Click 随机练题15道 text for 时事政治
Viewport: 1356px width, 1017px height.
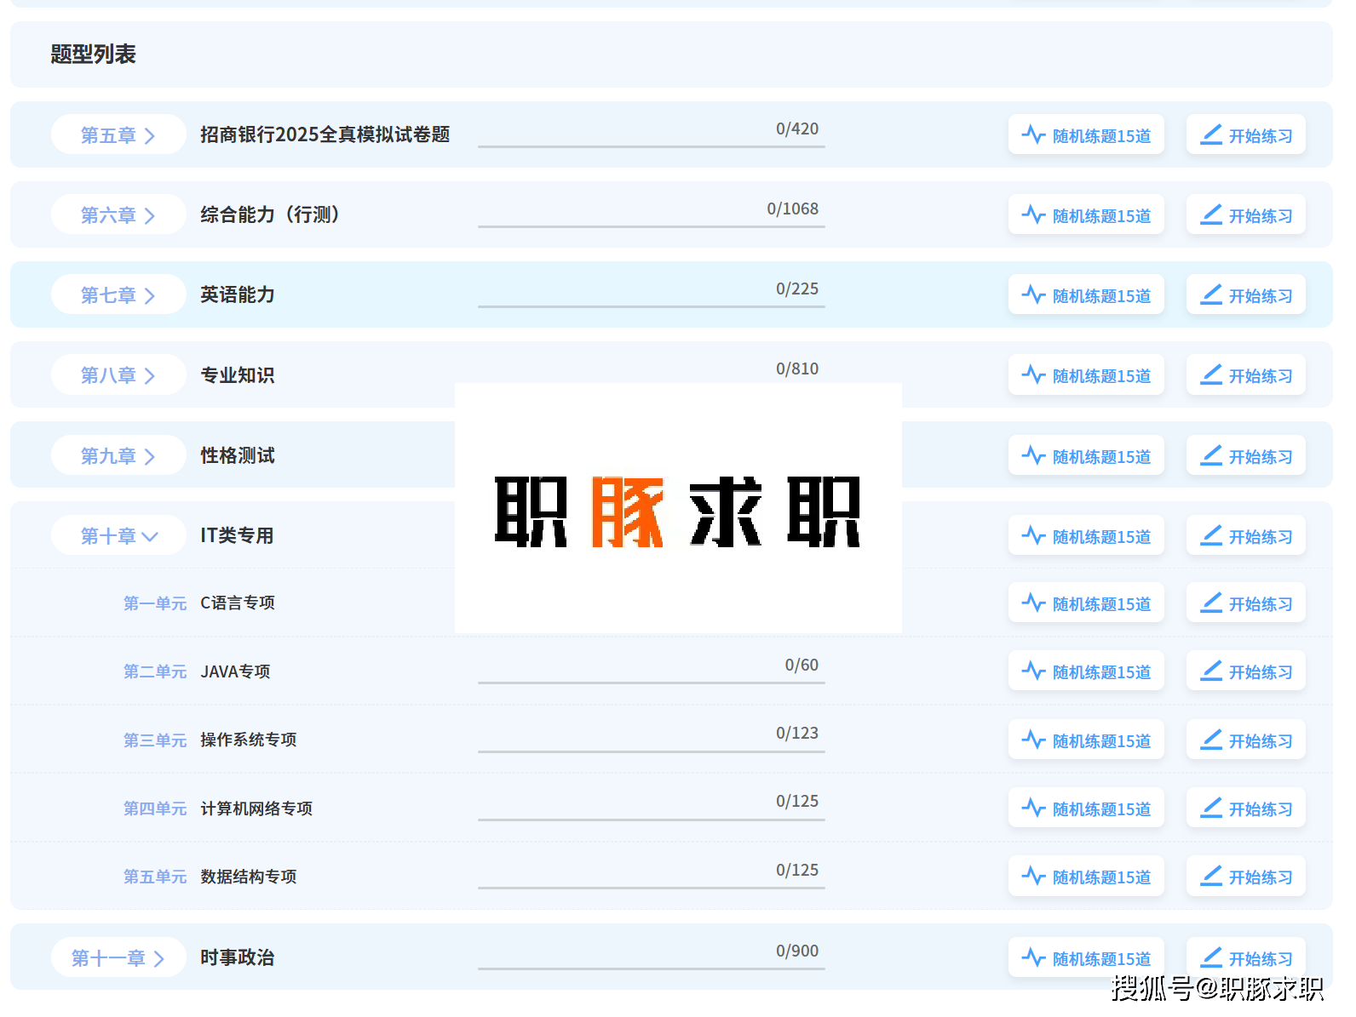(x=1101, y=959)
